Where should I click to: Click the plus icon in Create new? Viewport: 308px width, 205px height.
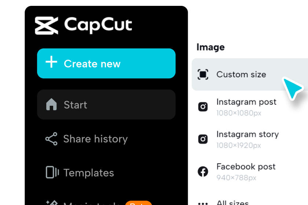(x=51, y=62)
